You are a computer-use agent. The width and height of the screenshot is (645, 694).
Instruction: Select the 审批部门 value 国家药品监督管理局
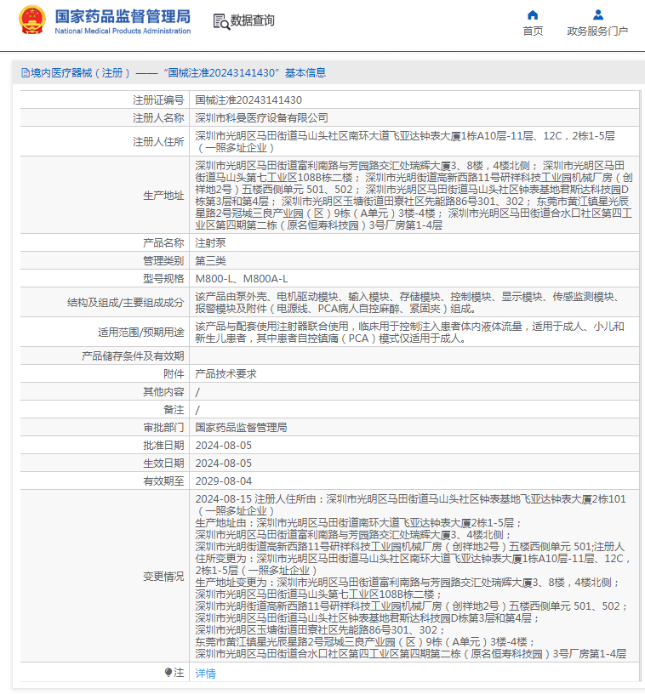241,428
